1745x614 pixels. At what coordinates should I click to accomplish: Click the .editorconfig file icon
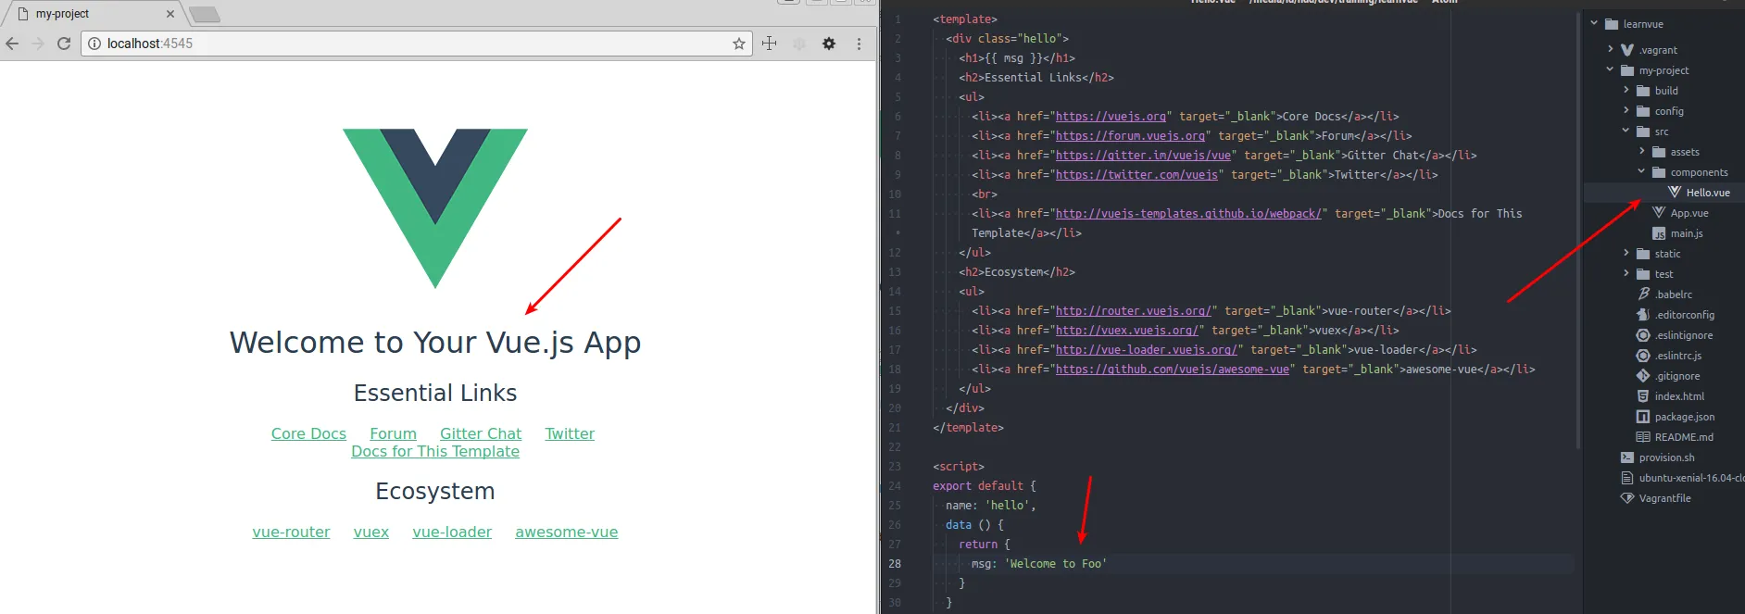1643,315
